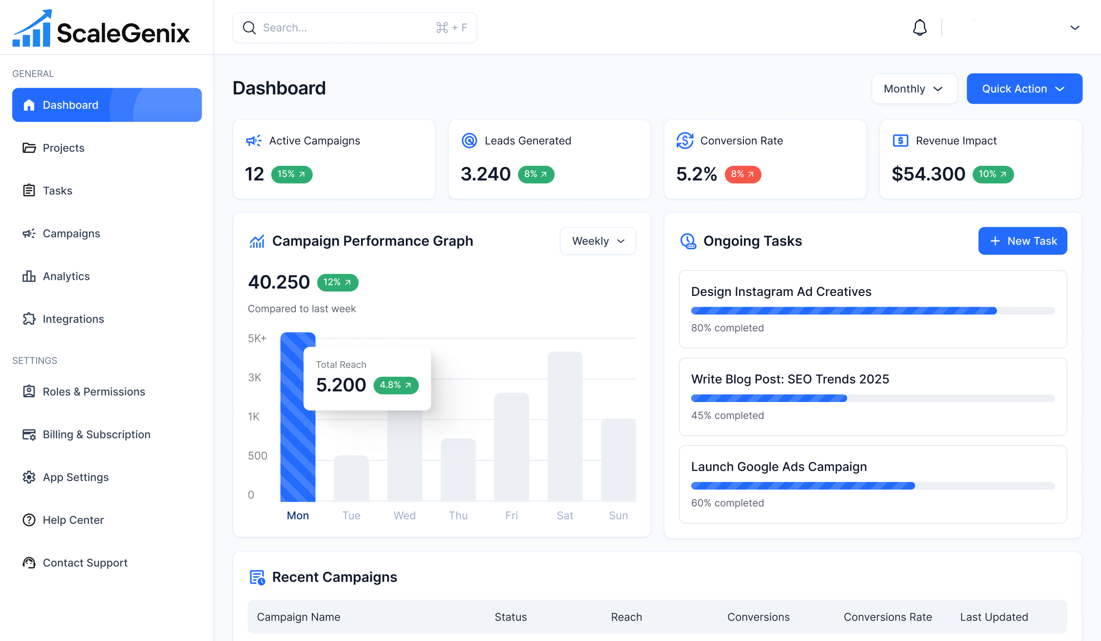1101x641 pixels.
Task: Click the Design Instagram Ad Creatives progress bar
Action: 872,311
